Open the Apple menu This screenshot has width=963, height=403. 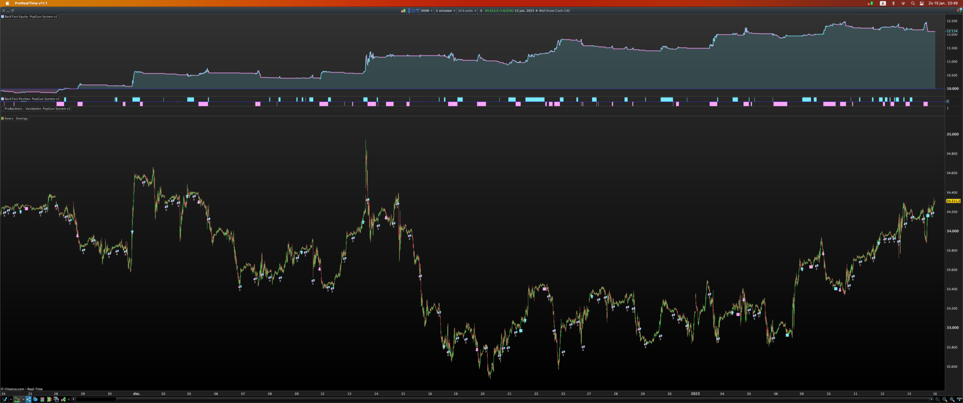pyautogui.click(x=7, y=3)
